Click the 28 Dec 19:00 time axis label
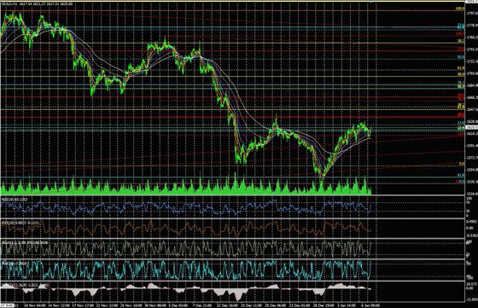The image size is (478, 308). click(324, 305)
